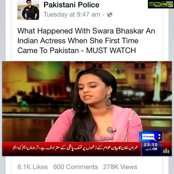View the 8.1K Likes list
The height and width of the screenshot is (174, 174).
(x=33, y=167)
